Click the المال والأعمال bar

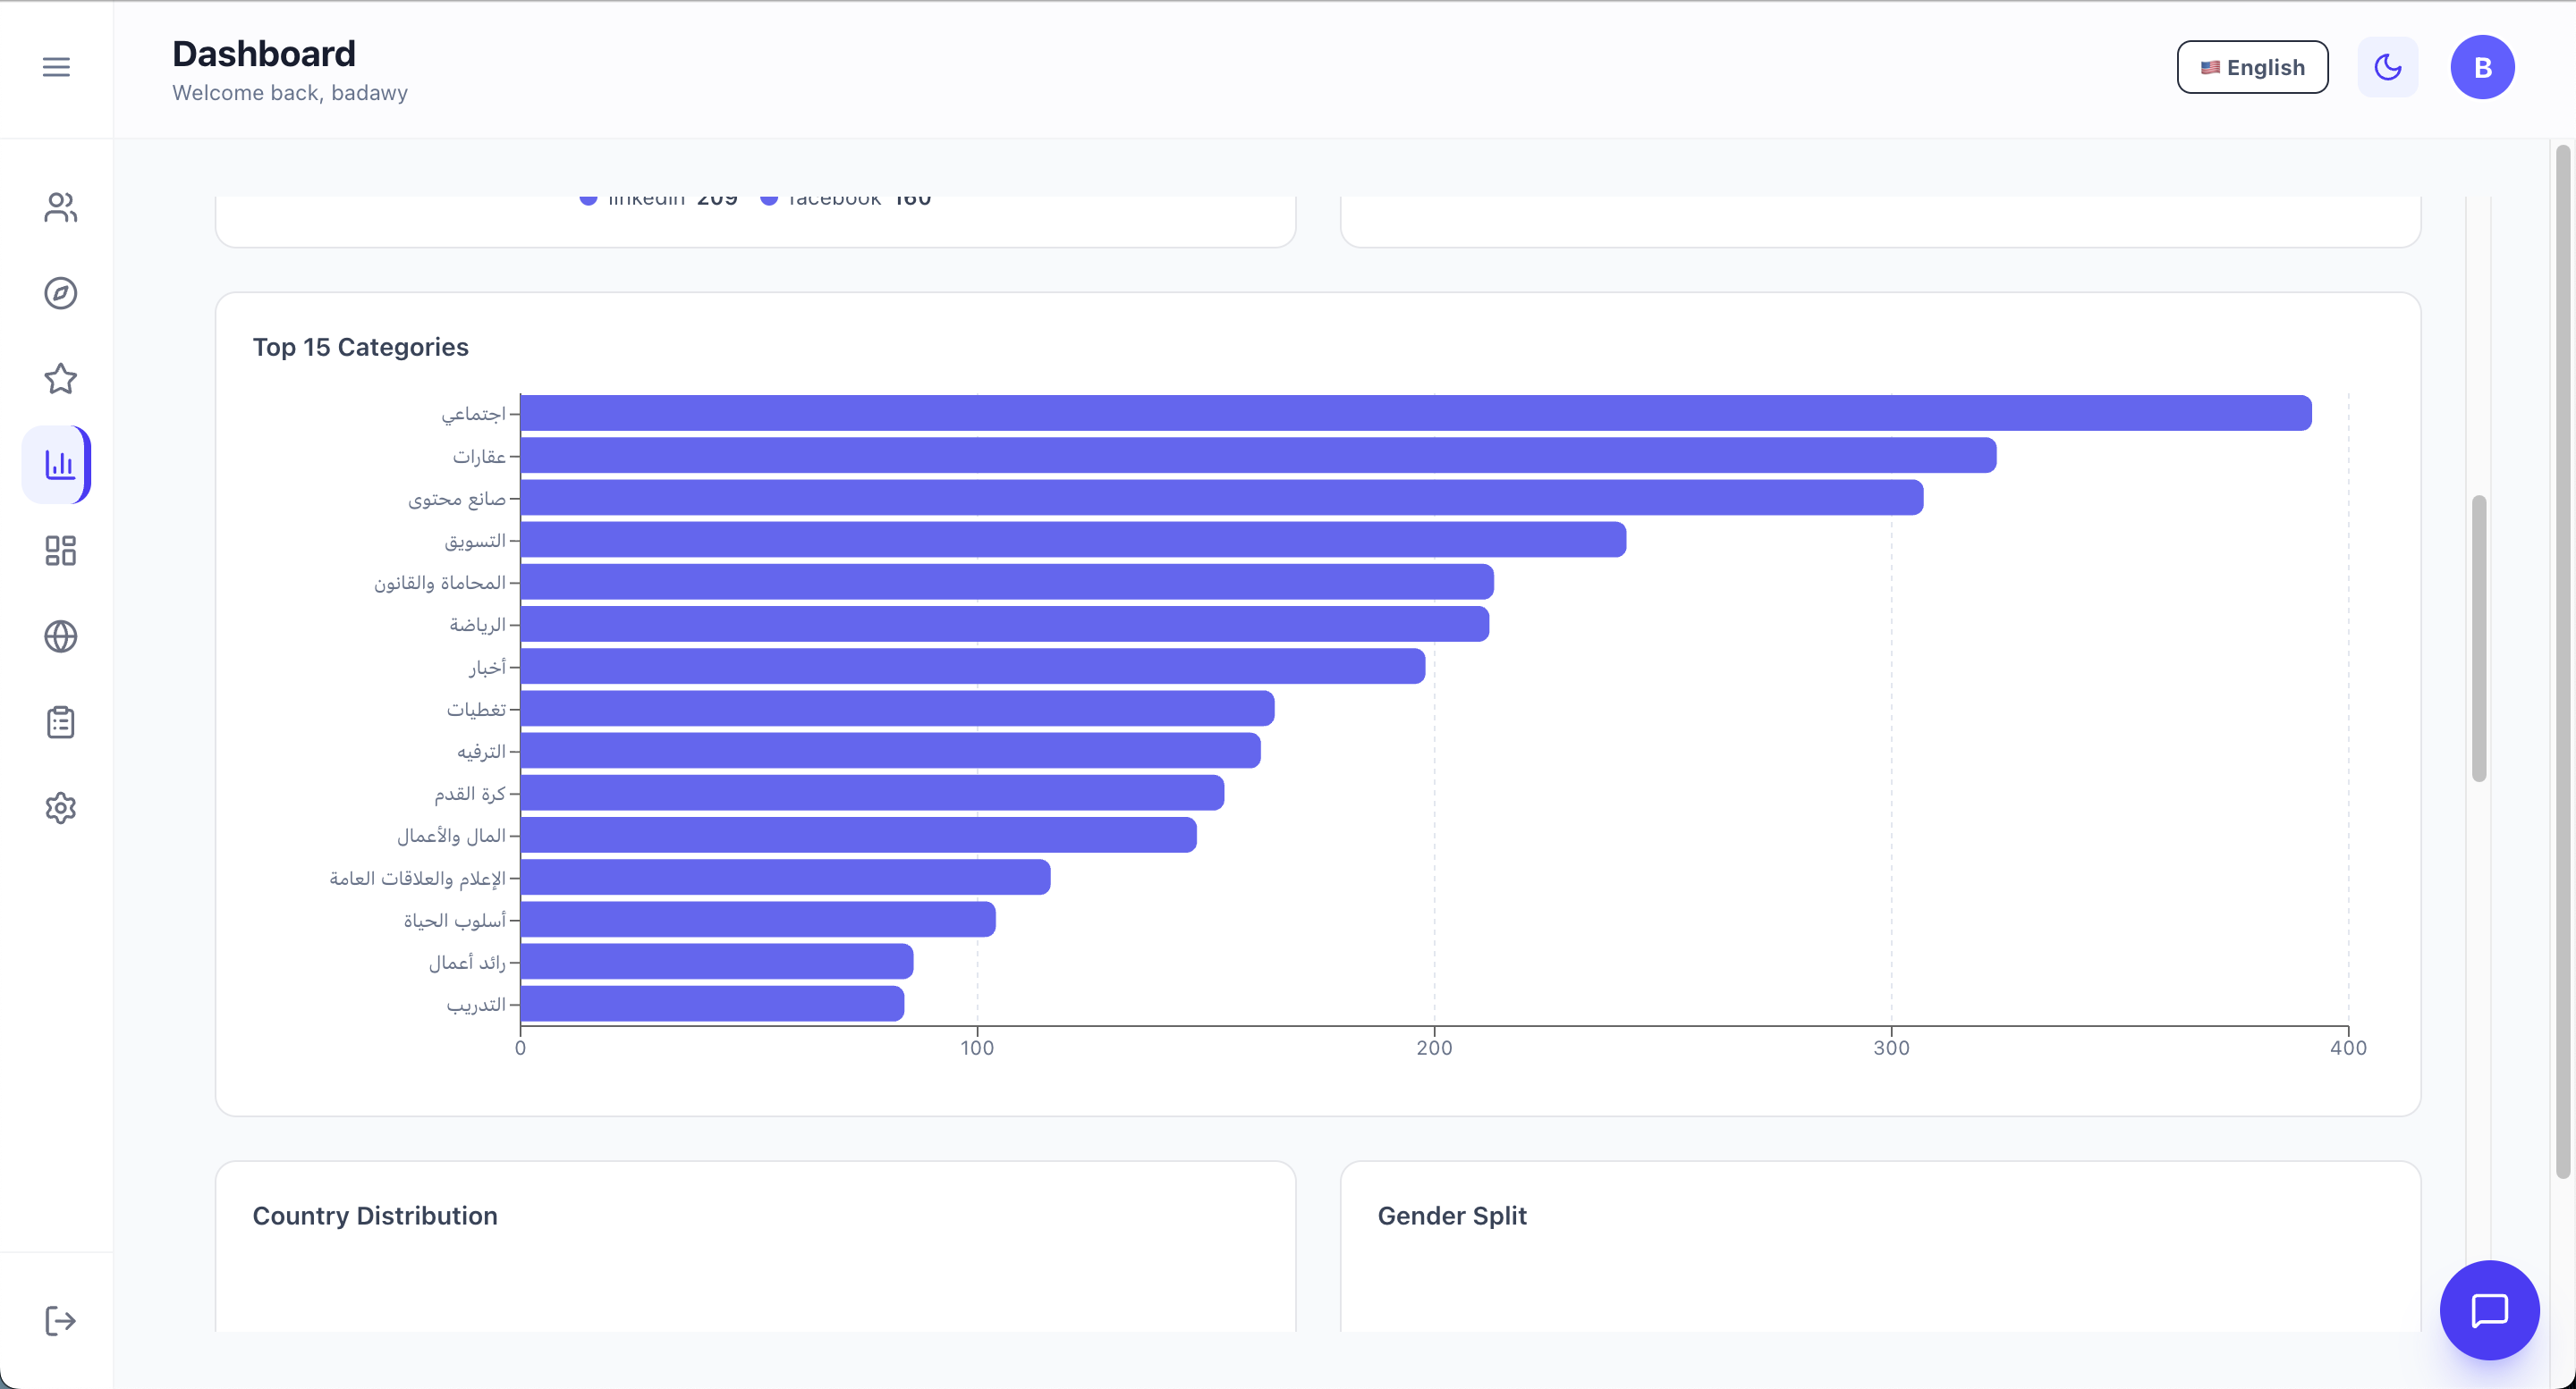click(x=858, y=836)
